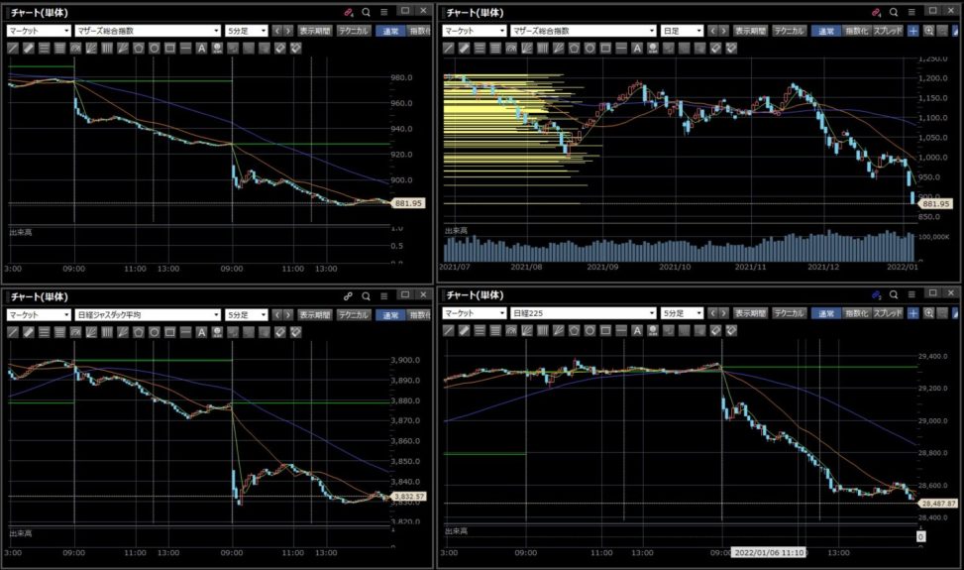Select the rectangle drawing tool in top-right chart
The width and height of the screenshot is (964, 570).
point(607,48)
